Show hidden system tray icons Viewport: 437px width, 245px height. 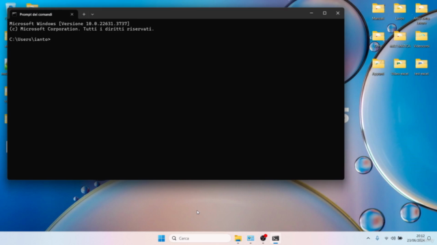[x=368, y=238]
